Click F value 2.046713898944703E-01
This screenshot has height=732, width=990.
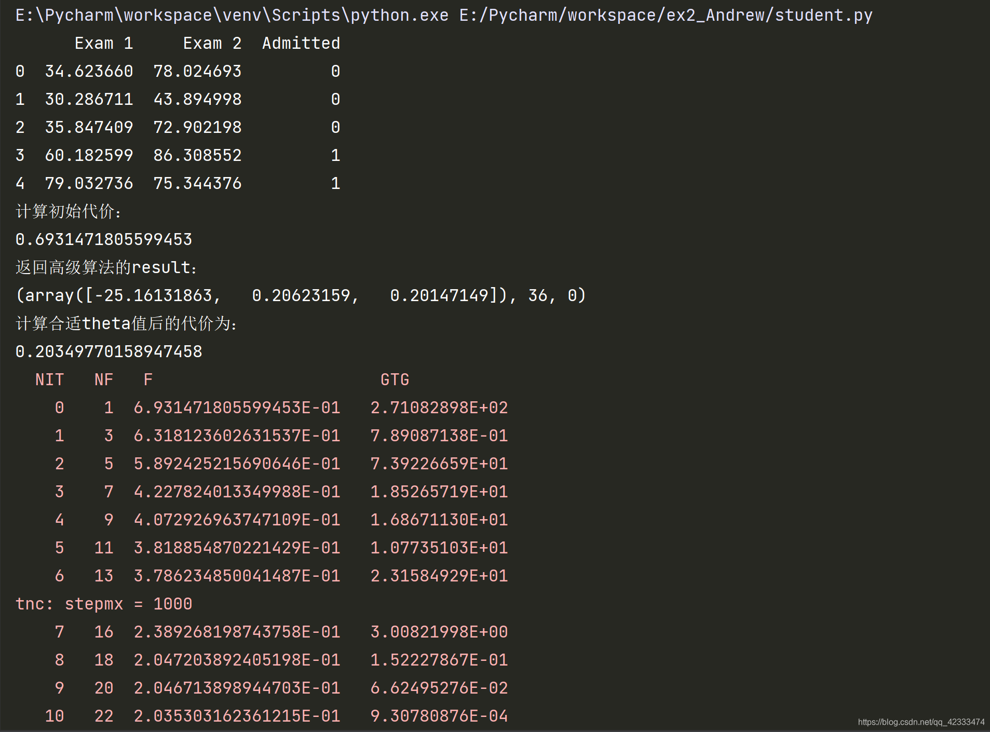pos(237,688)
